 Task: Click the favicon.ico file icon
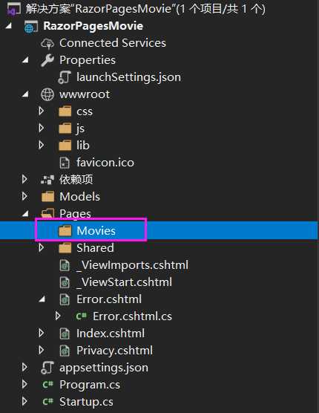coord(65,163)
